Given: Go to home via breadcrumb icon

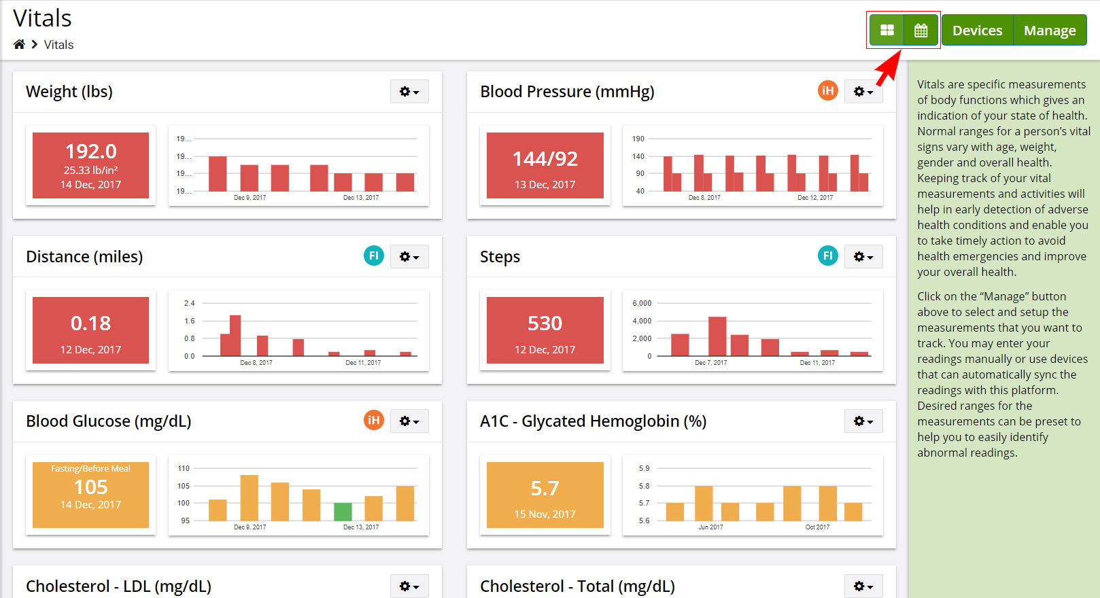Looking at the screenshot, I should click(x=19, y=44).
